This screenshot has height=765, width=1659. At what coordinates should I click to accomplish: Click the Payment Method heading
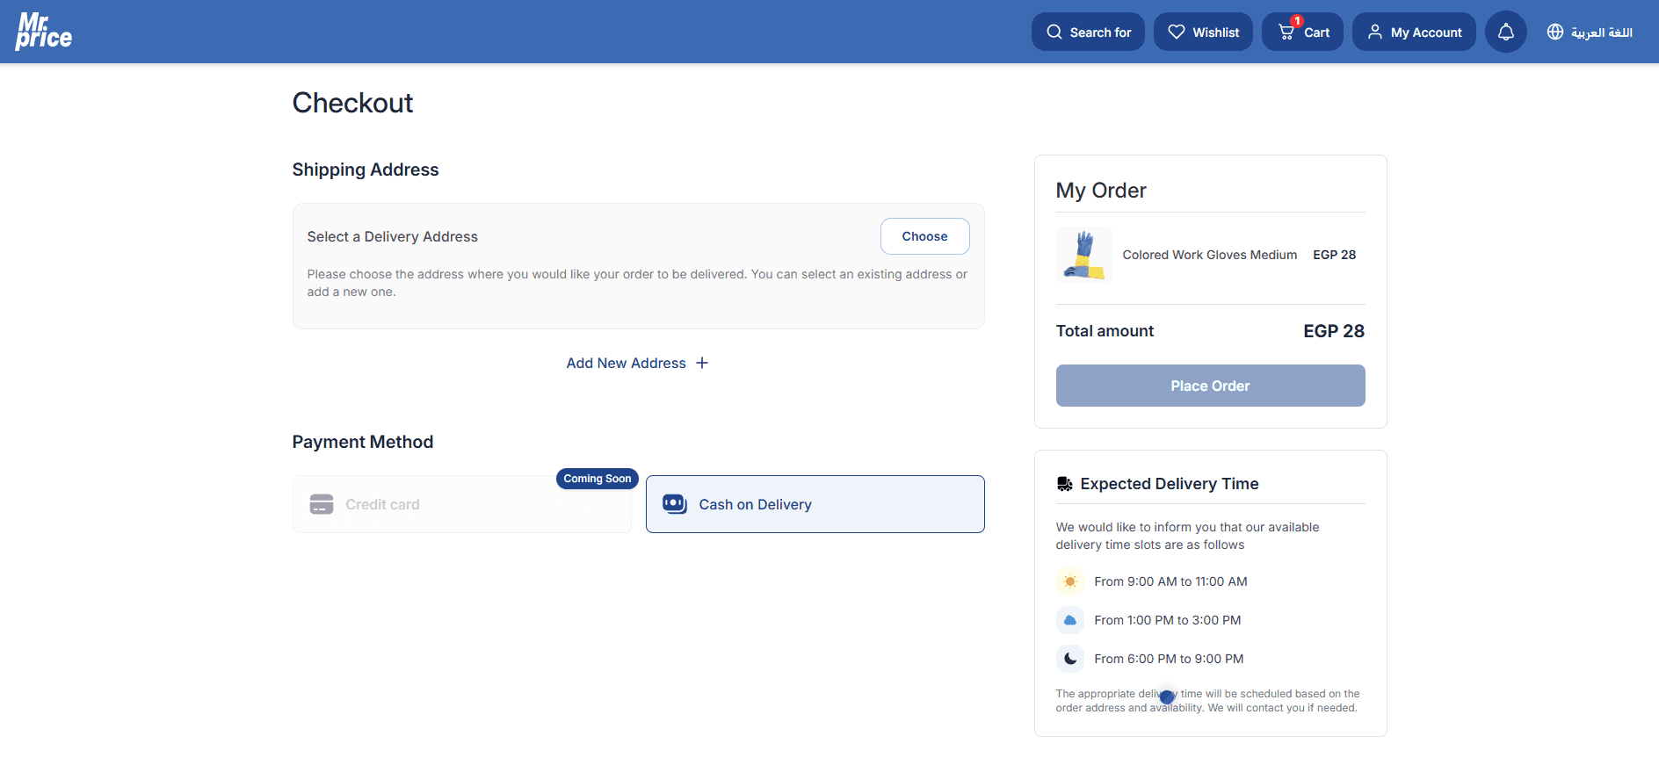point(363,442)
